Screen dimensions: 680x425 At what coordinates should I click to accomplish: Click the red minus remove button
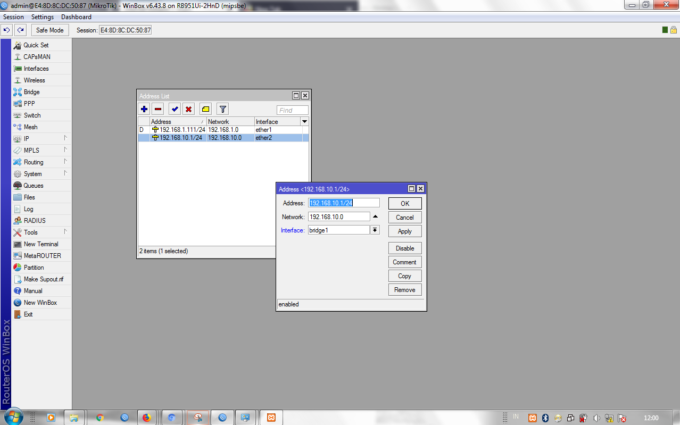coord(158,109)
